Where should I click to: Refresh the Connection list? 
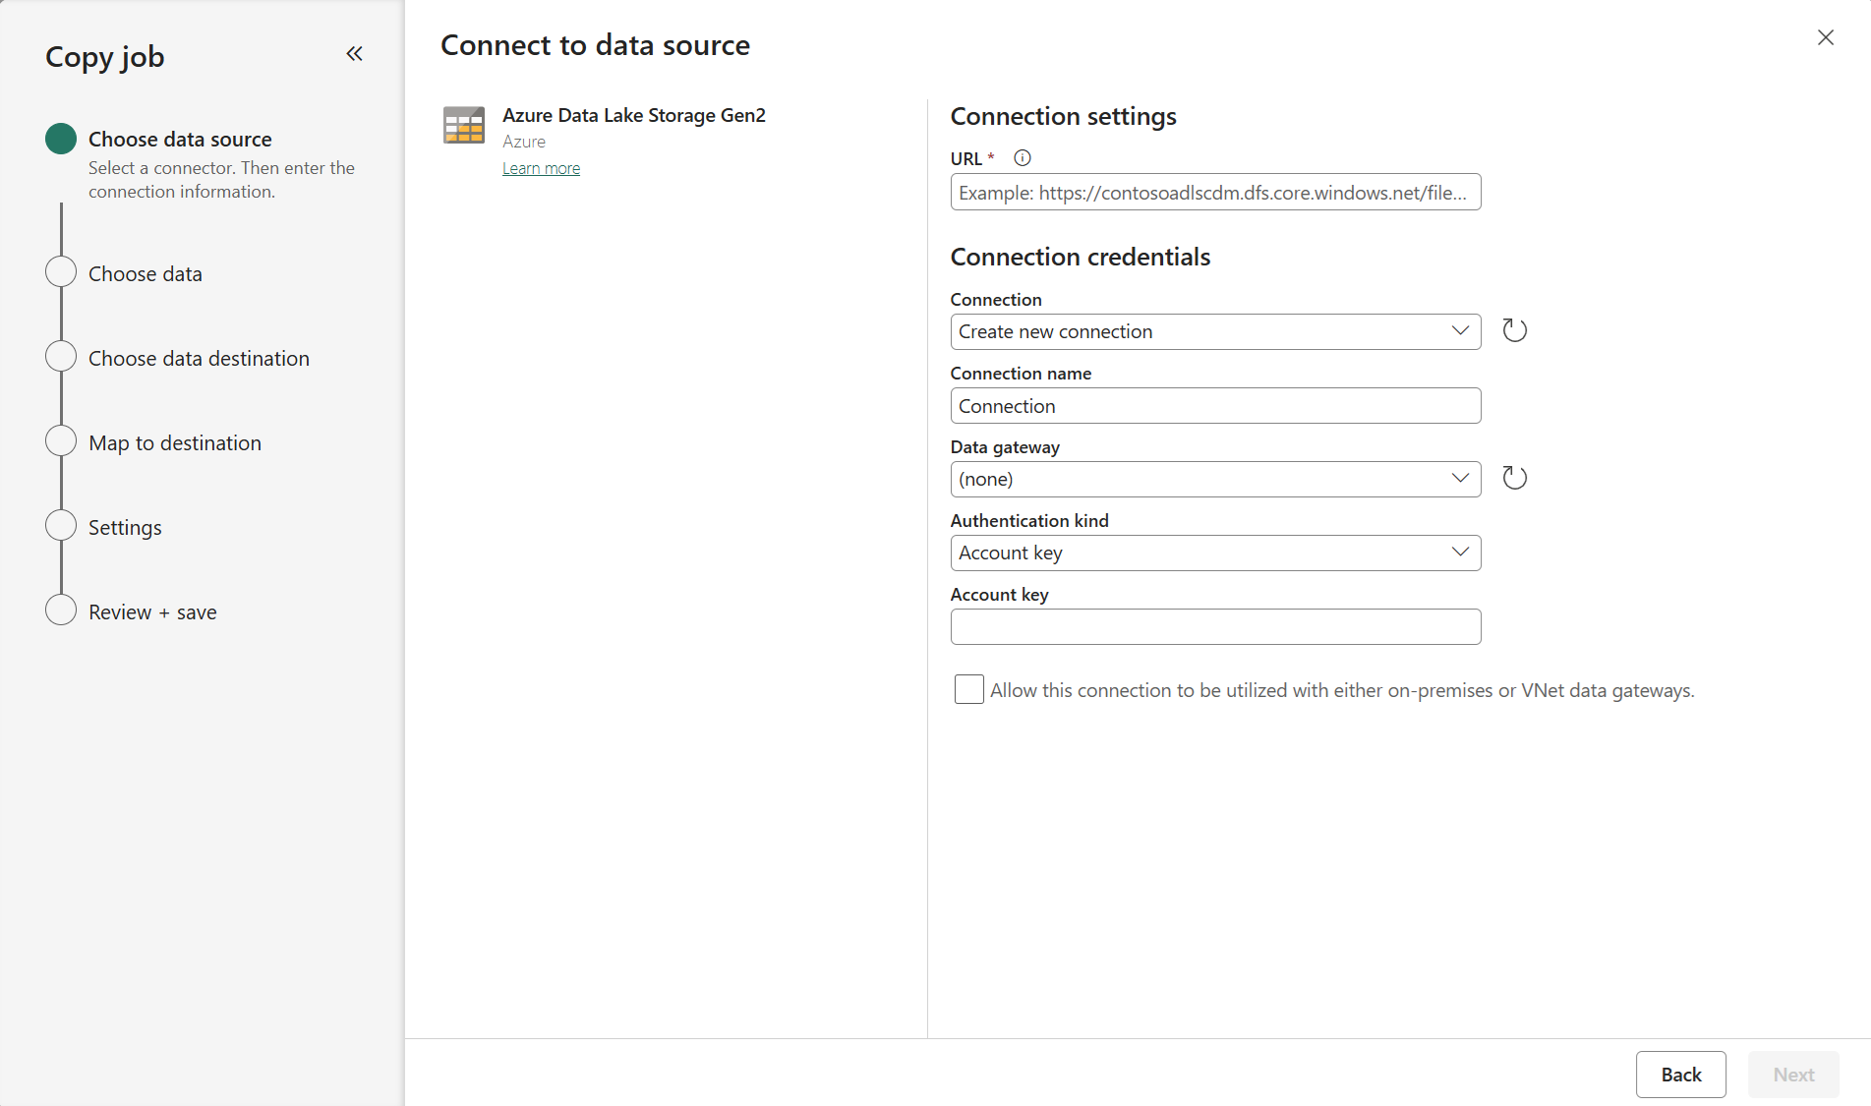click(x=1514, y=330)
